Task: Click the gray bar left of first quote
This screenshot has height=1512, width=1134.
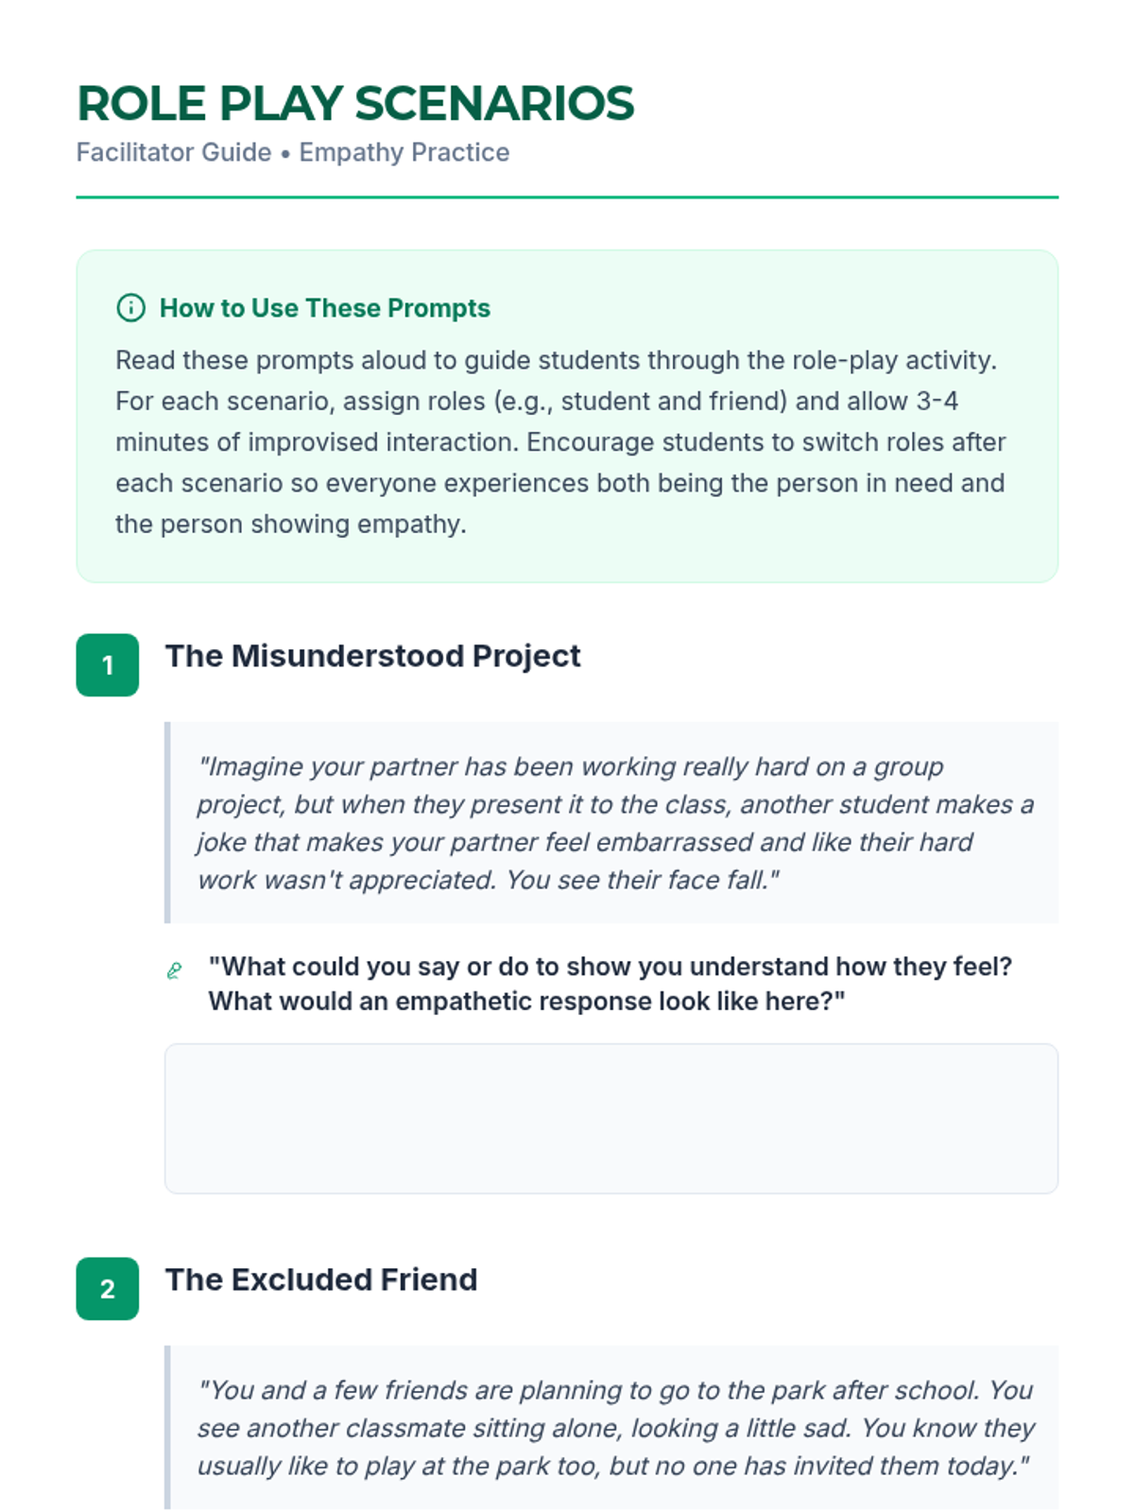Action: (x=167, y=823)
